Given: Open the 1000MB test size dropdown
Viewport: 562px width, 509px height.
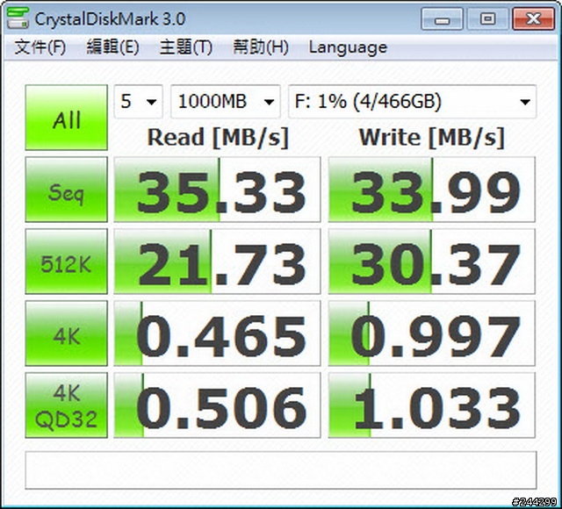Looking at the screenshot, I should click(x=226, y=102).
